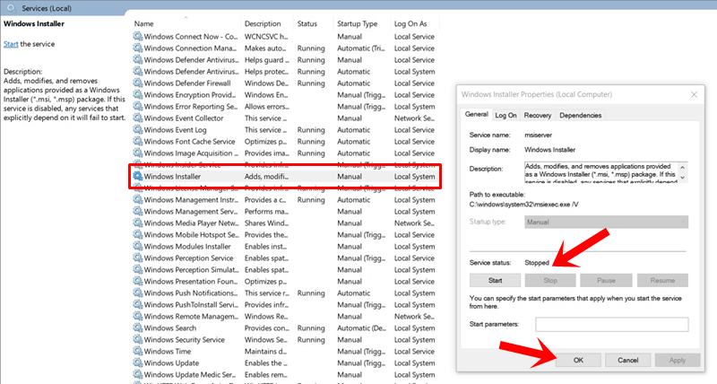This screenshot has height=384, width=717.
Task: Click the Stop service button
Action: point(550,280)
